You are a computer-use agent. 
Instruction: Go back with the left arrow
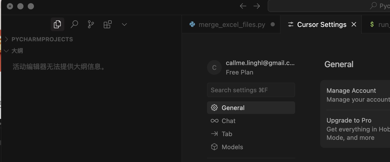point(243,6)
